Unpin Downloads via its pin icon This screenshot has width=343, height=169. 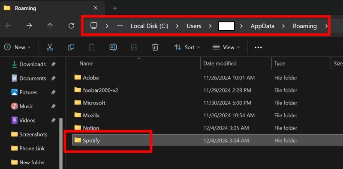click(53, 64)
